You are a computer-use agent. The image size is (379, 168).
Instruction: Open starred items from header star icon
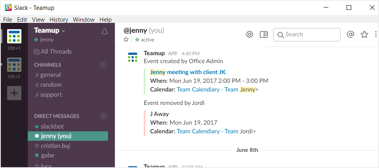coord(364,35)
